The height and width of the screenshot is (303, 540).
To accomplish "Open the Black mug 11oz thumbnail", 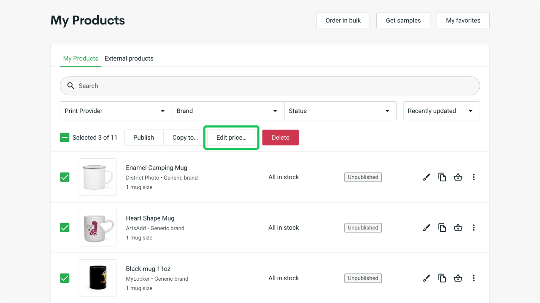I will tap(97, 278).
